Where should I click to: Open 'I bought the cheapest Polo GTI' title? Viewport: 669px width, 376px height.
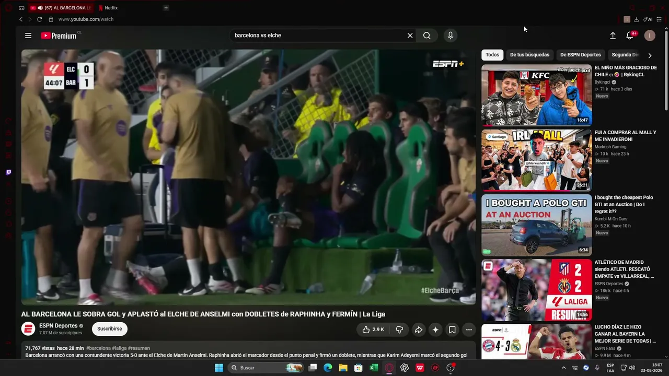click(x=624, y=204)
